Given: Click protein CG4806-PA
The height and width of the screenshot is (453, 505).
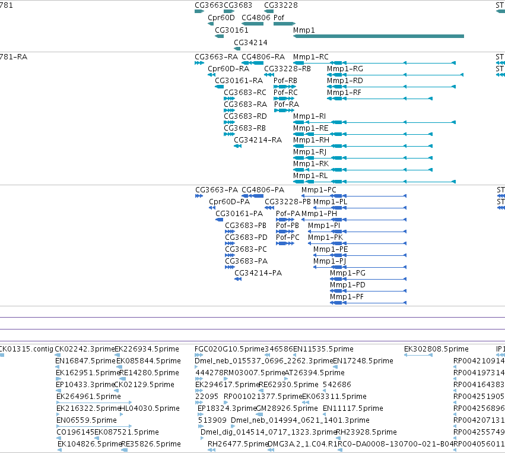Looking at the screenshot, I should tap(253, 196).
